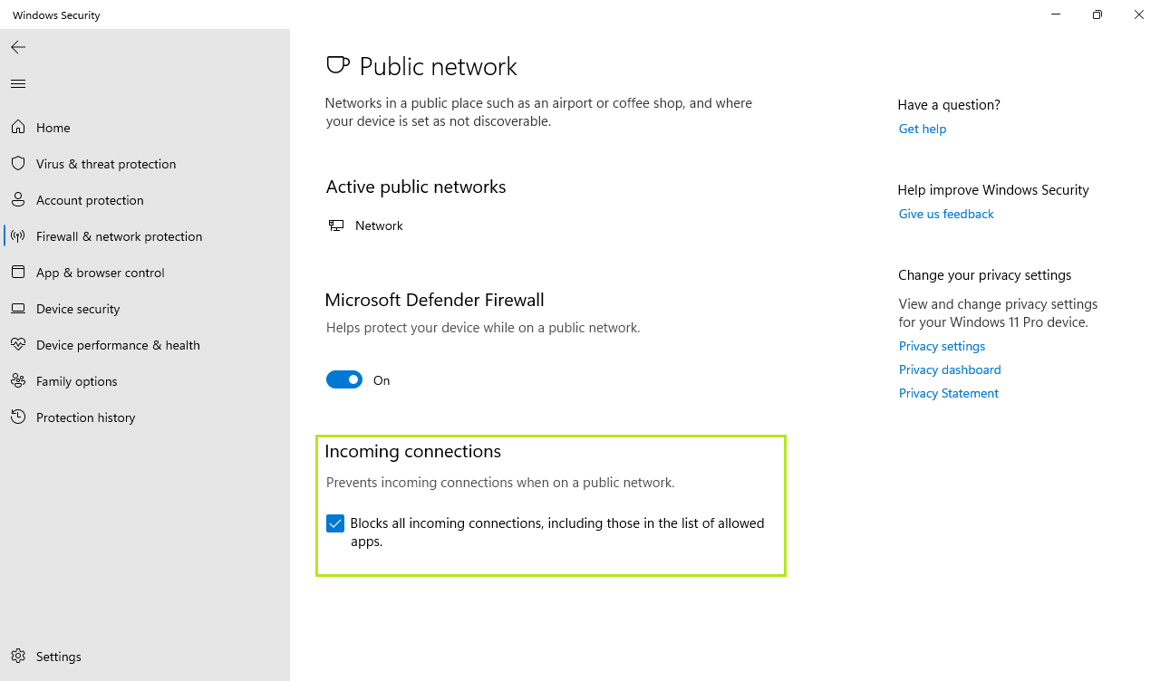Select Firewall & network protection label
The width and height of the screenshot is (1160, 681).
coord(120,236)
